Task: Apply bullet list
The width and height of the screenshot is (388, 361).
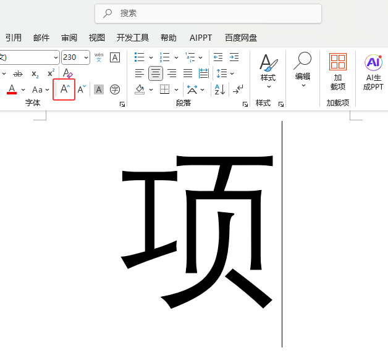Action: click(x=139, y=57)
